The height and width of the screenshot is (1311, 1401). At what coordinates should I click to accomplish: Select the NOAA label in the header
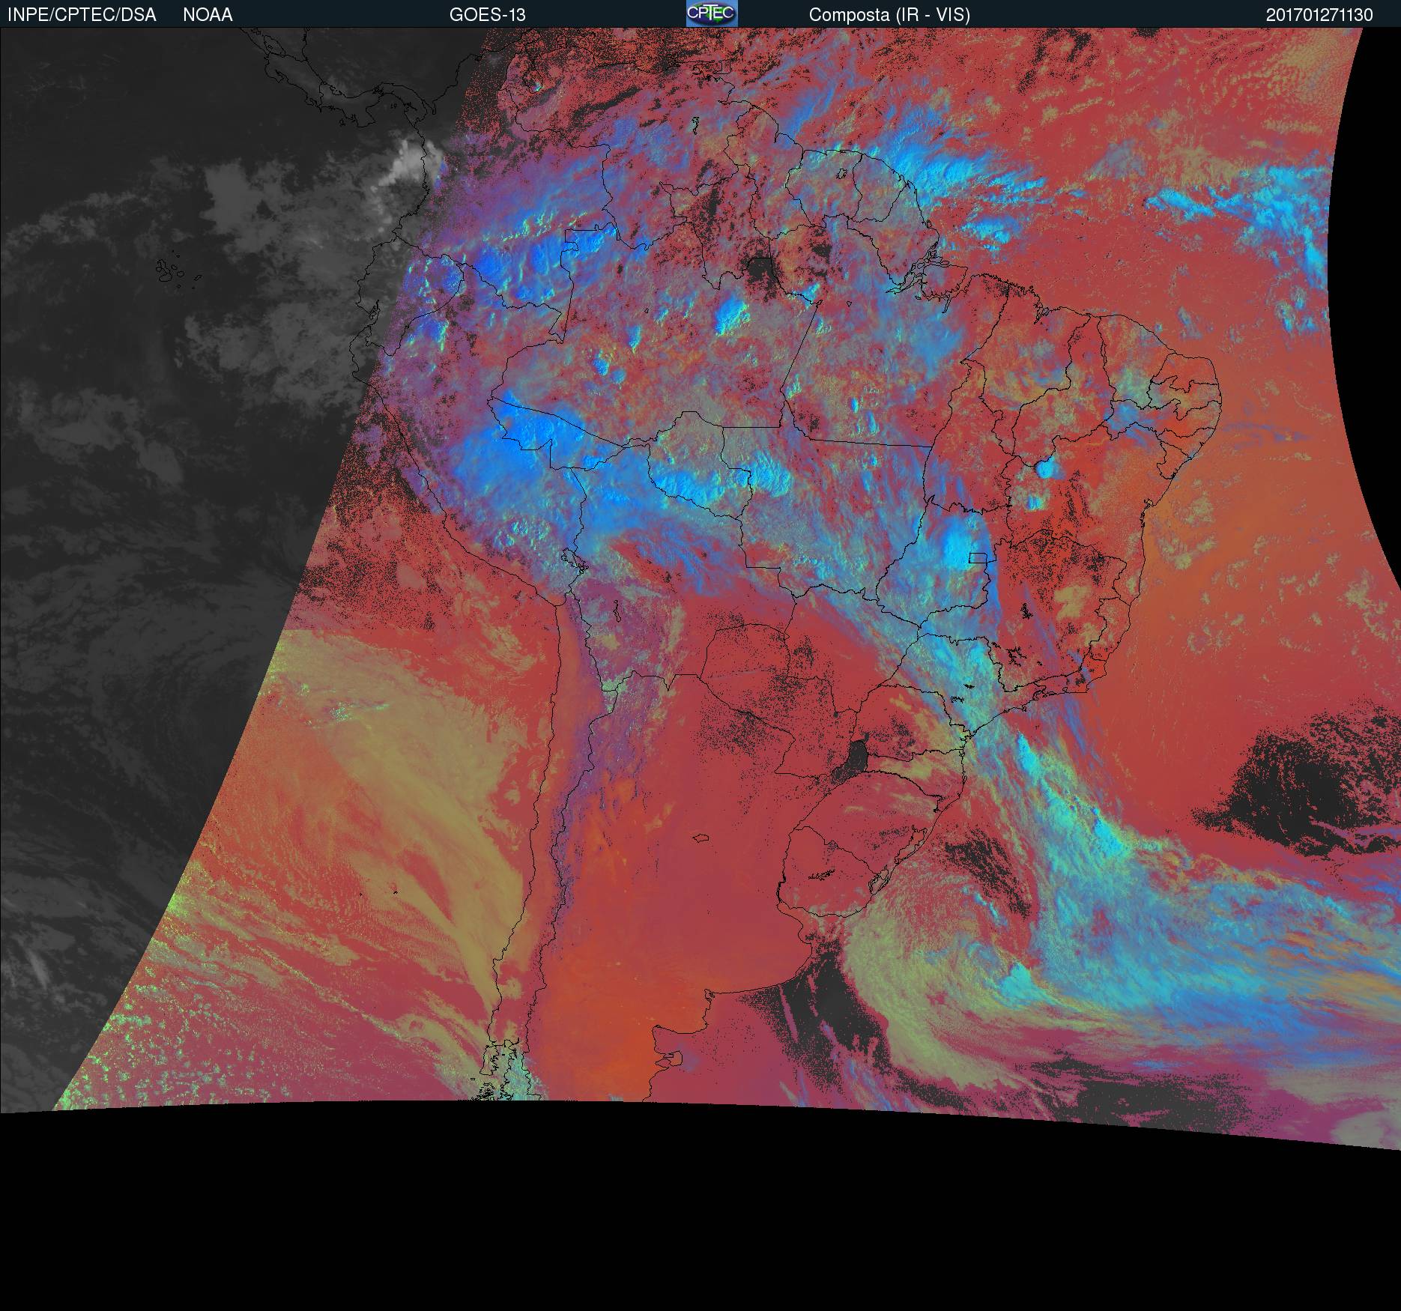coord(208,15)
